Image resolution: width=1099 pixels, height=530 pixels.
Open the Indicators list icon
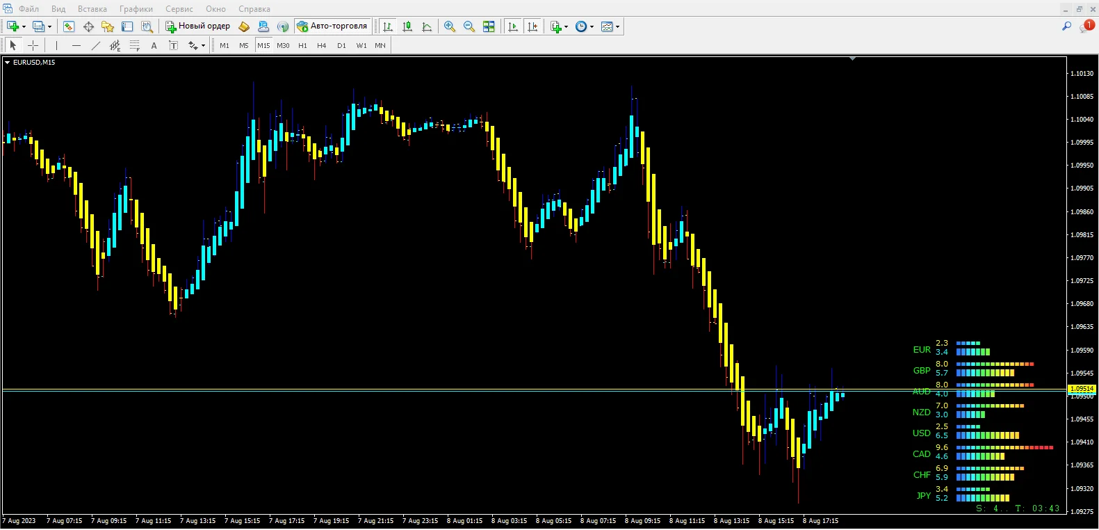pyautogui.click(x=555, y=26)
